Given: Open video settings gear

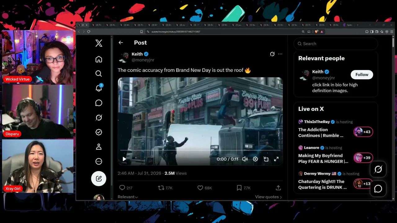Looking at the screenshot, I should [255, 159].
